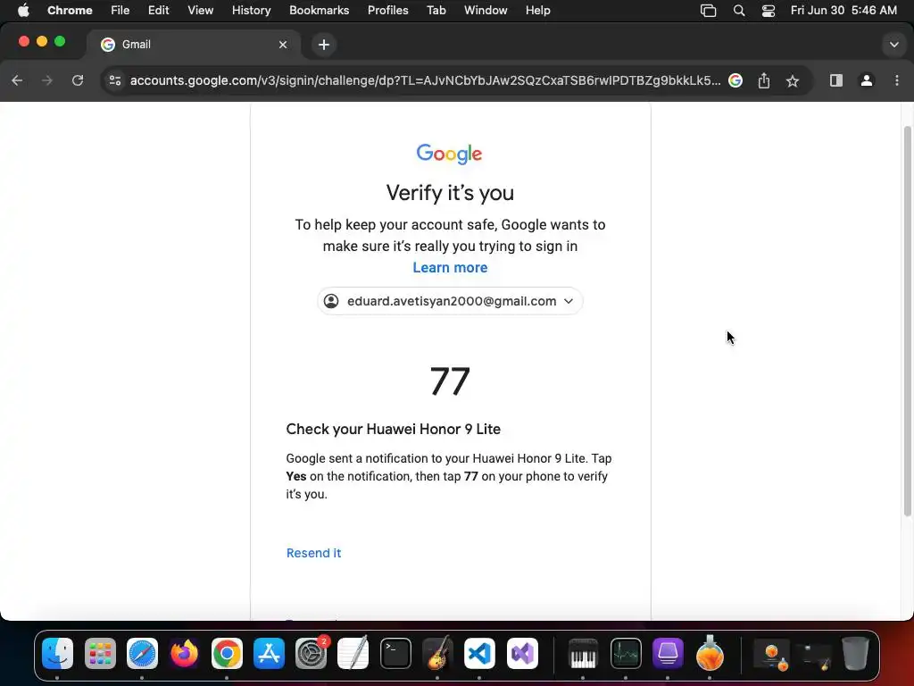Click the page vertical scrollbar
The width and height of the screenshot is (914, 686).
[x=907, y=321]
